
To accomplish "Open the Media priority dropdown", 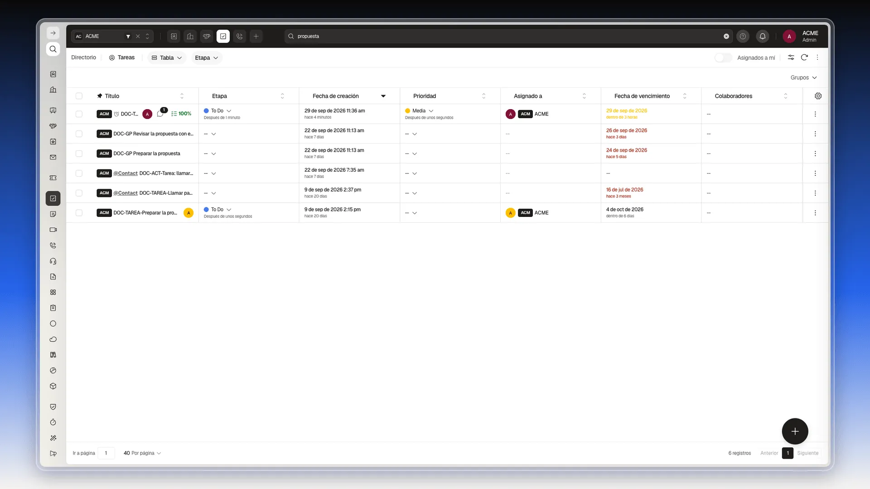I will tap(419, 110).
